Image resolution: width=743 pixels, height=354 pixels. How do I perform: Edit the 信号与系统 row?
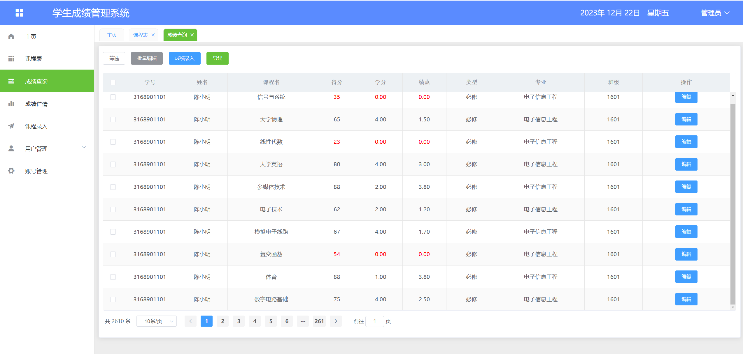(x=686, y=97)
